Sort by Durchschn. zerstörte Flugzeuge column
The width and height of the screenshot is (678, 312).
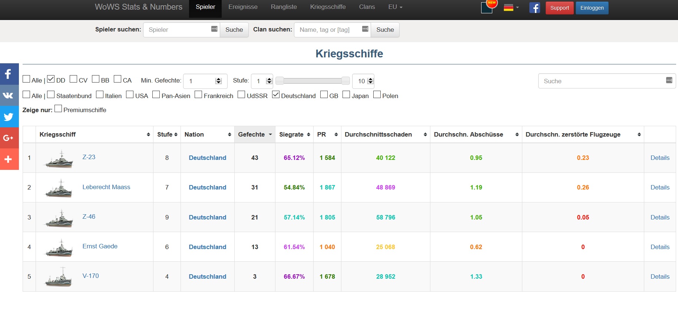point(583,134)
